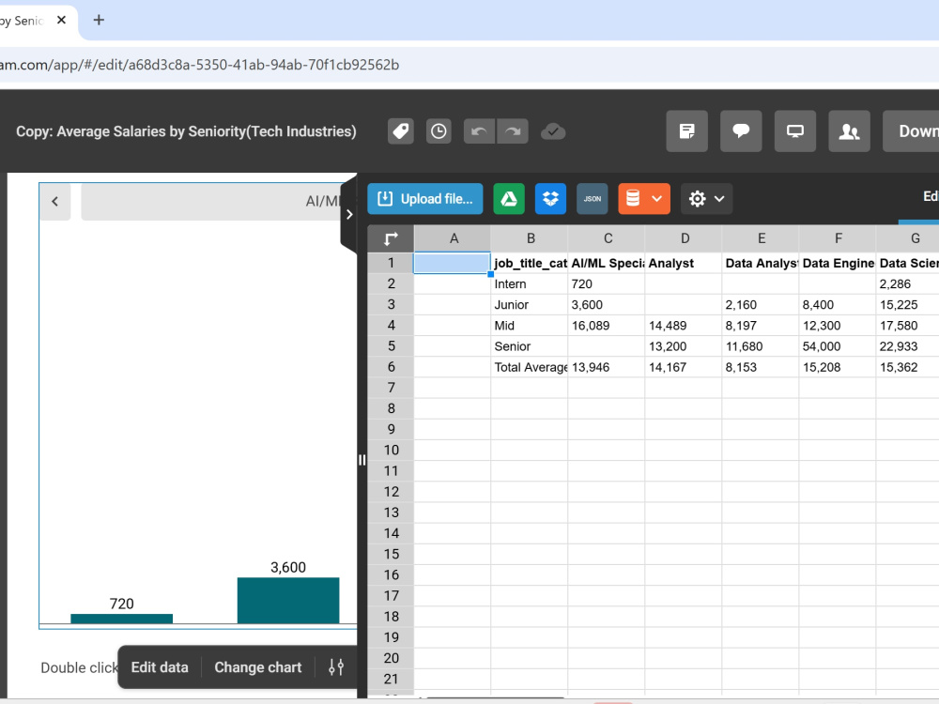Viewport: 939px width, 704px height.
Task: Select the Junior row label
Action: (x=530, y=305)
